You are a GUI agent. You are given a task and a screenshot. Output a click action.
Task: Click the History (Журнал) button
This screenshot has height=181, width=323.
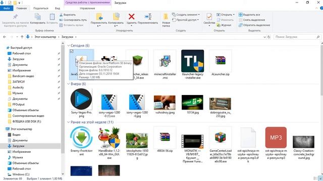(224, 25)
